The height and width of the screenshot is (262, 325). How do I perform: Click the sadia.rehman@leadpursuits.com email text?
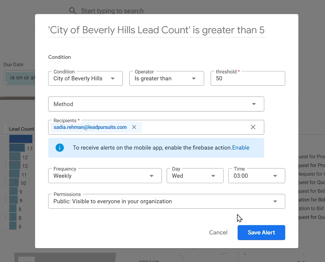[90, 127]
